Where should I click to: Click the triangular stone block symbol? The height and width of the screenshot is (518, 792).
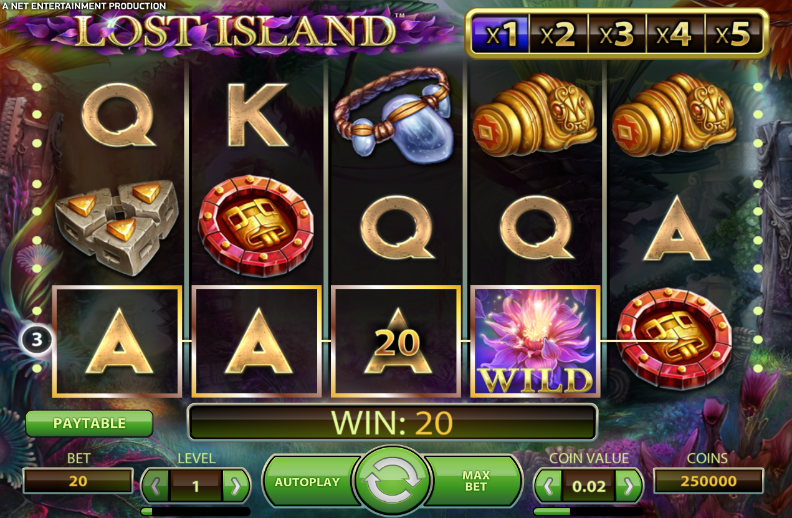click(x=117, y=227)
